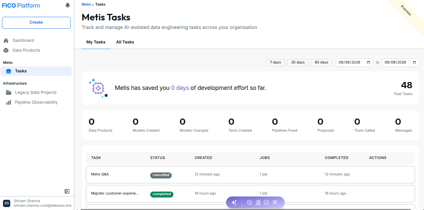
Task: Click the Metis breadcrumb link
Action: coord(86,4)
